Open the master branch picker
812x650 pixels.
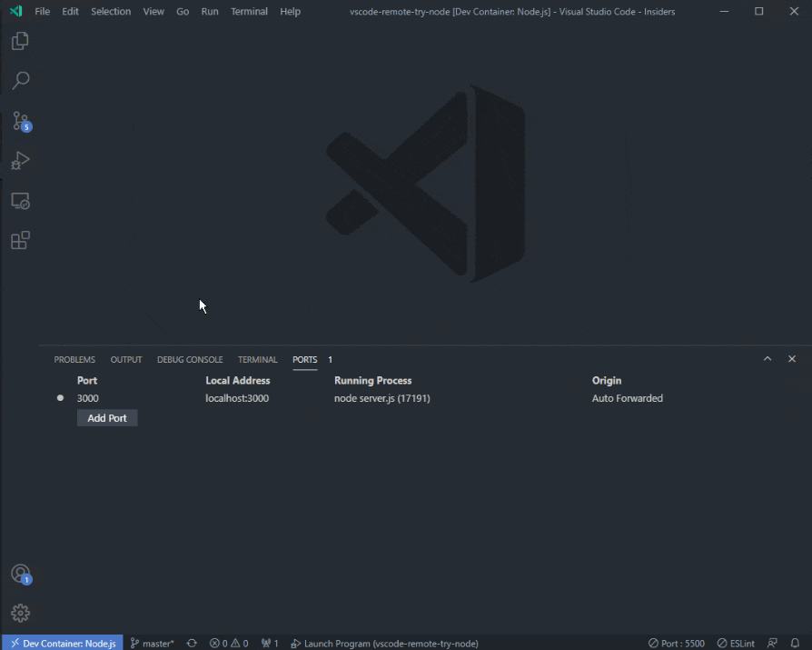[x=152, y=643]
